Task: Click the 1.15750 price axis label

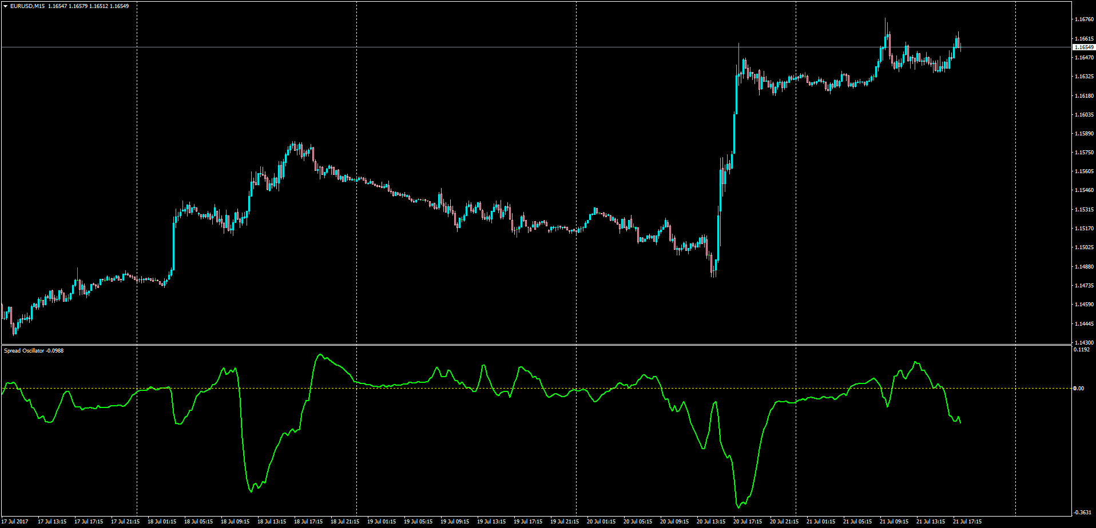Action: click(1084, 153)
